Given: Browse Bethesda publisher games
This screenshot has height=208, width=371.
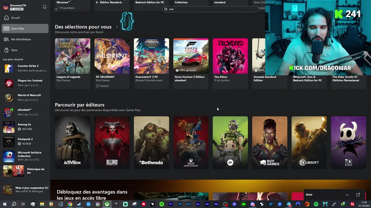Looking at the screenshot, I should [x=151, y=142].
